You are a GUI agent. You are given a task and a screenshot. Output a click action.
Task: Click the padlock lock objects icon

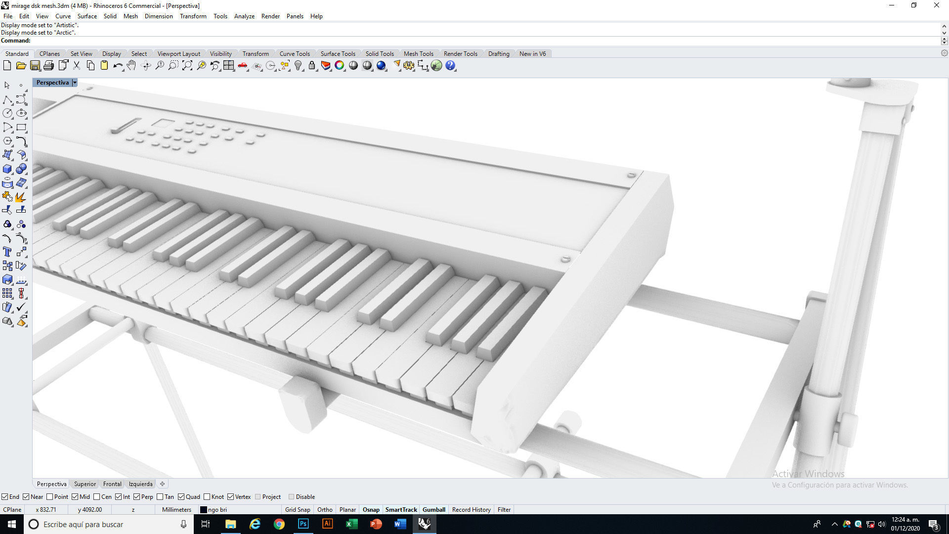click(x=312, y=66)
